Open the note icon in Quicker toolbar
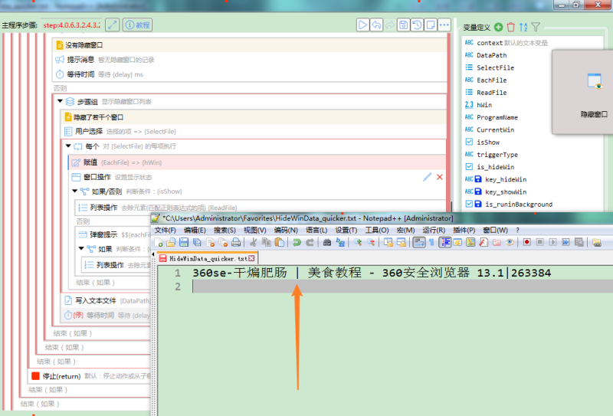The height and width of the screenshot is (416, 613). 431,25
